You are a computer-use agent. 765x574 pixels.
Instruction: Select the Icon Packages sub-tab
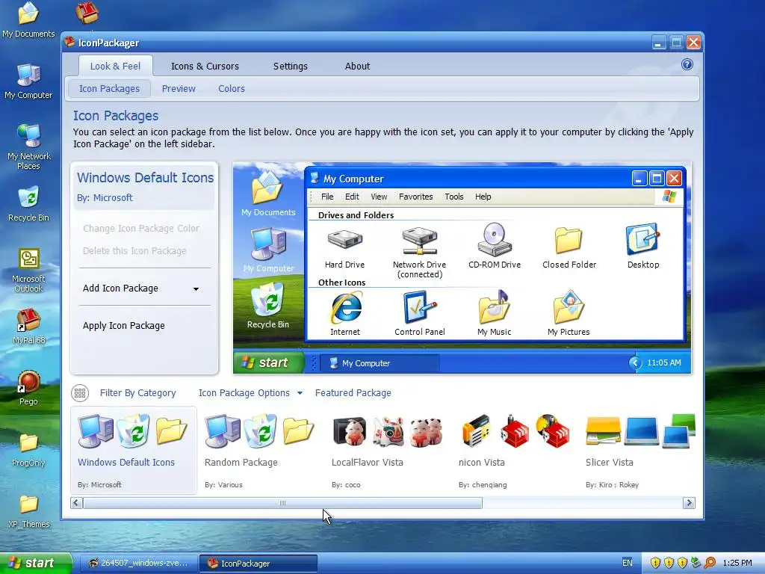pos(109,88)
